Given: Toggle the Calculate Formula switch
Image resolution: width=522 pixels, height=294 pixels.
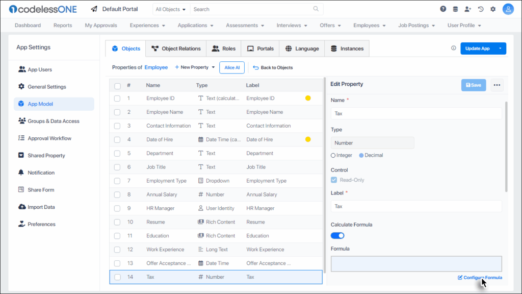Looking at the screenshot, I should click(x=337, y=235).
